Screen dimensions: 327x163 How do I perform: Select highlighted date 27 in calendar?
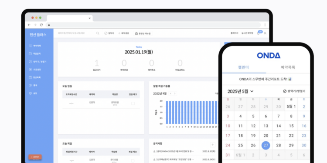pyautogui.click(x=266, y=145)
